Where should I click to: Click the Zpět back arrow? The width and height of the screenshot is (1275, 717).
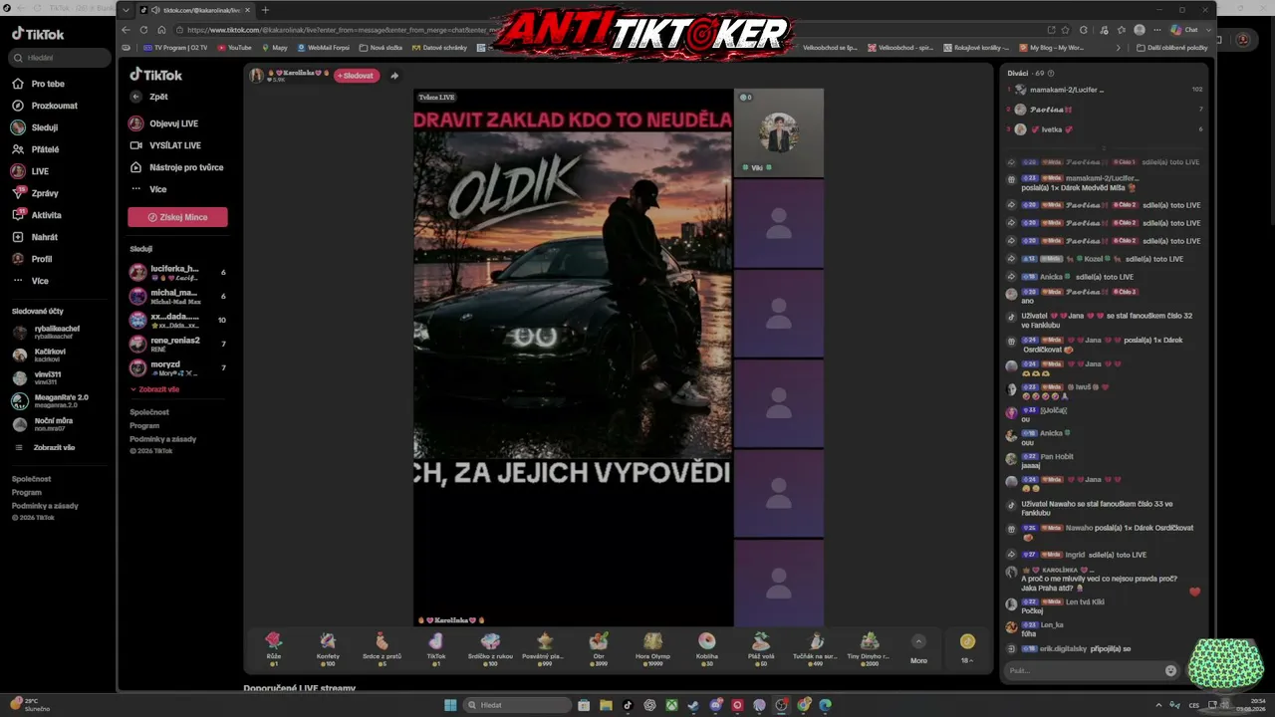pyautogui.click(x=136, y=97)
